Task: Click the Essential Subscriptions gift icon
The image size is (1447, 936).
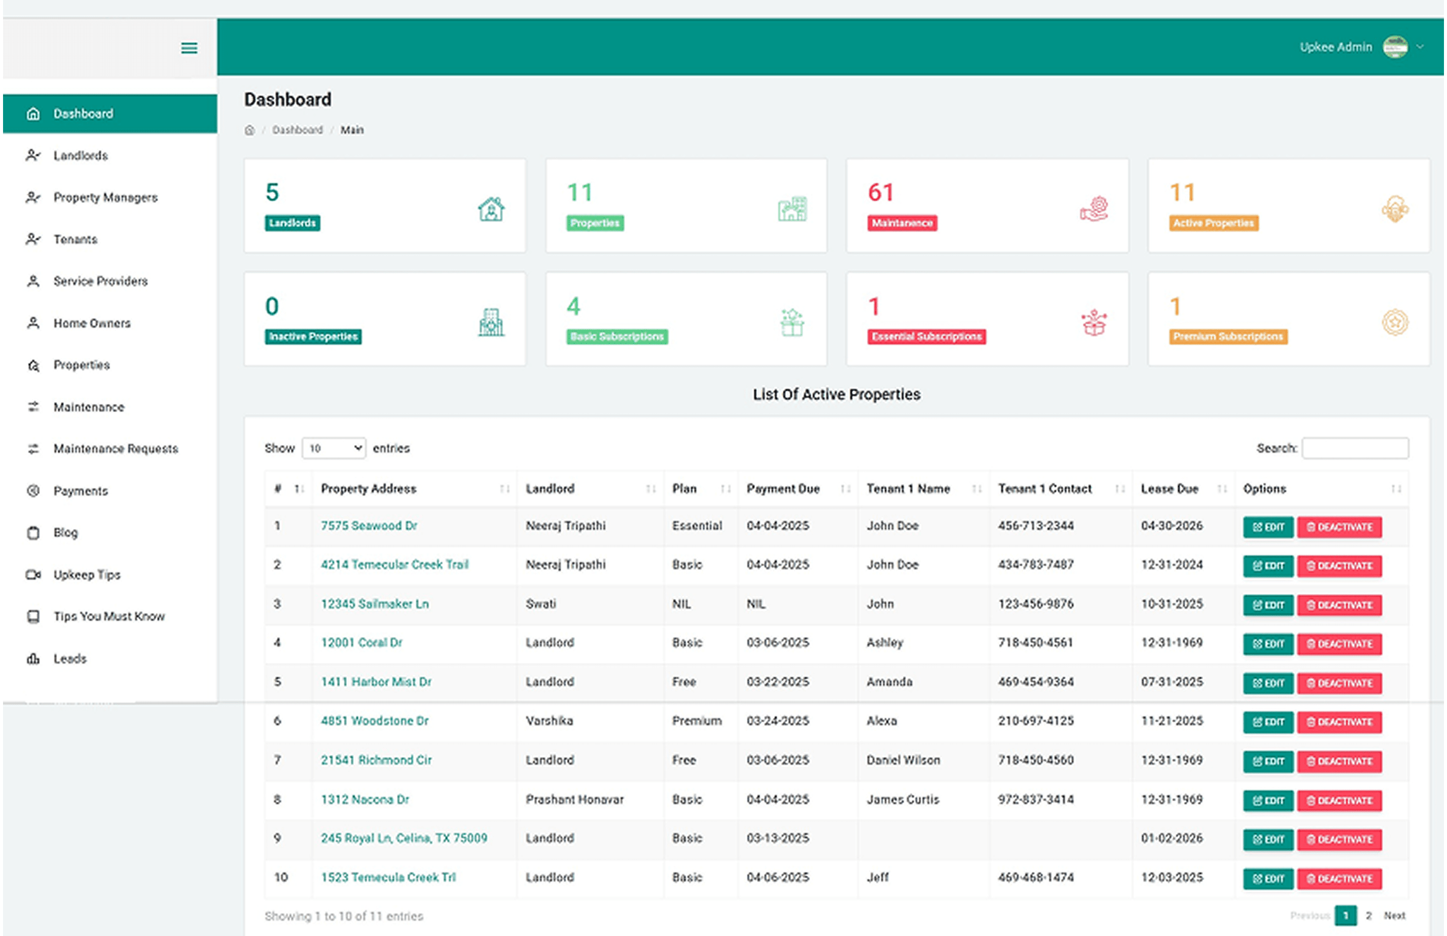Action: (1094, 322)
